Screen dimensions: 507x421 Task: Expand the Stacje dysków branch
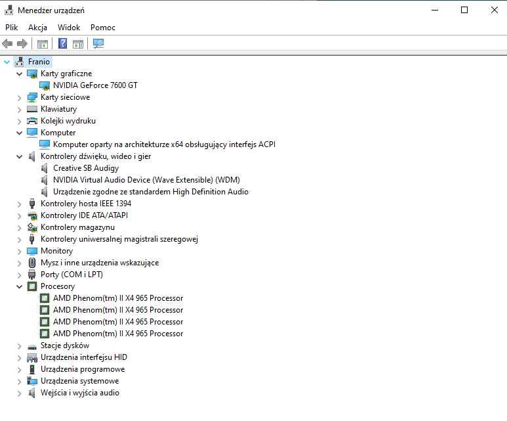point(20,346)
